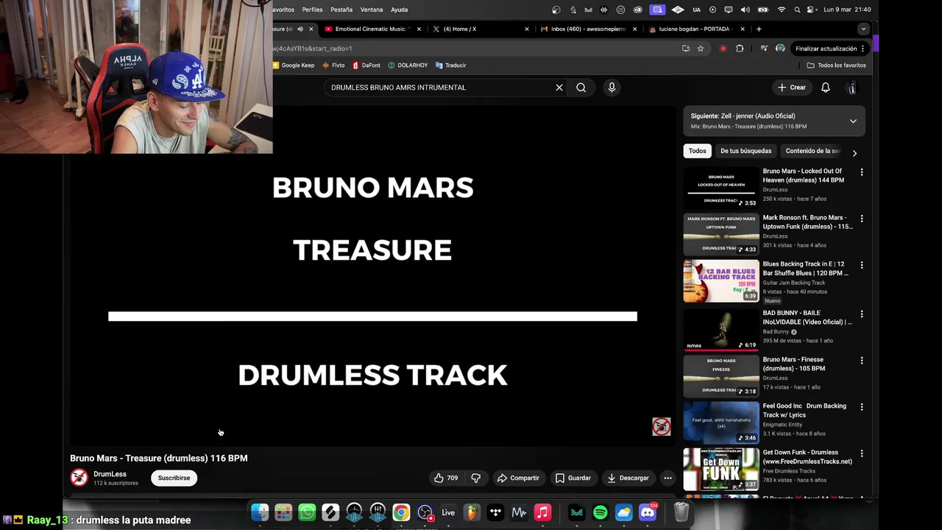The image size is (942, 530).
Task: Open a new Chrome tab with plus
Action: click(759, 29)
